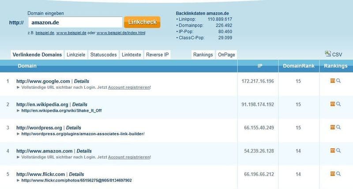
Task: Expand URL arrow under wordpress.org
Action: (x=18, y=134)
